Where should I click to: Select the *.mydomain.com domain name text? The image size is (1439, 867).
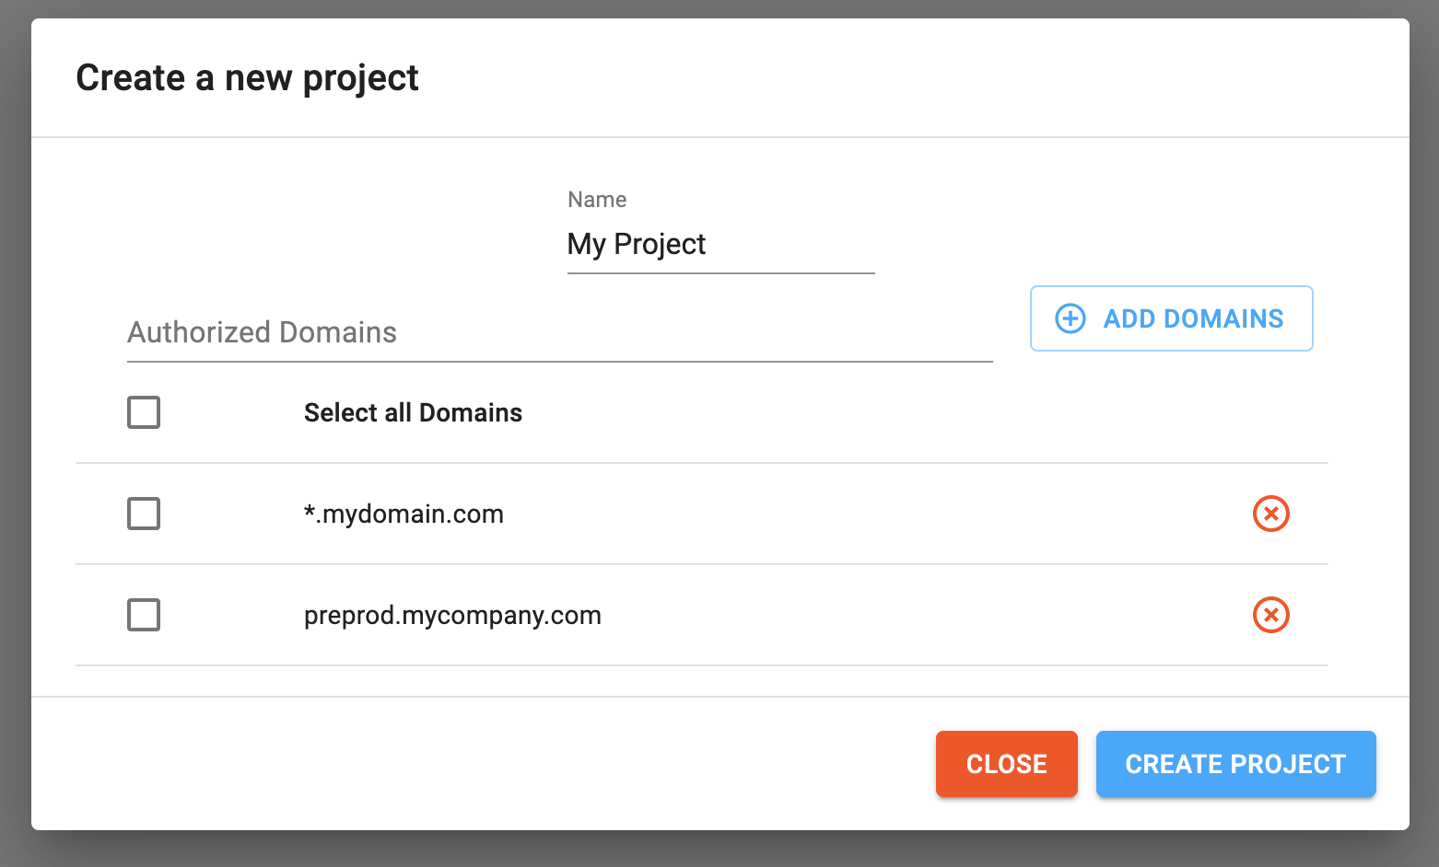click(404, 514)
